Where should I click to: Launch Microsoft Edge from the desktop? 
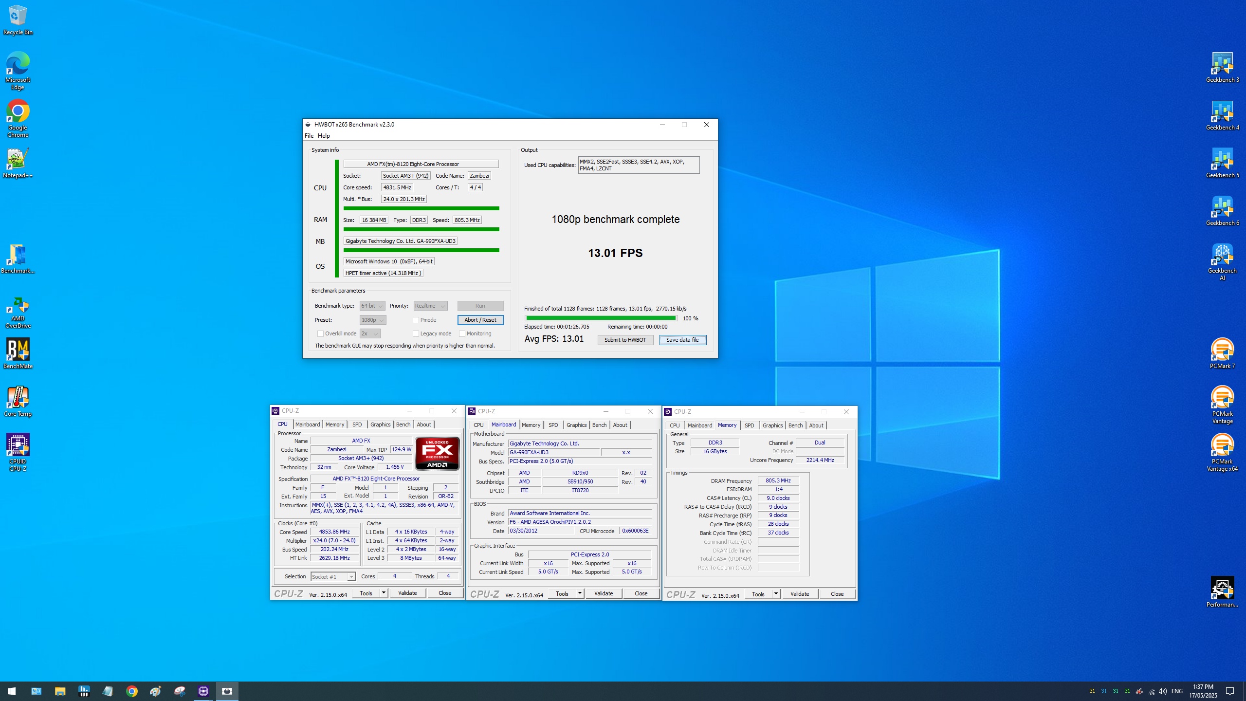(18, 71)
